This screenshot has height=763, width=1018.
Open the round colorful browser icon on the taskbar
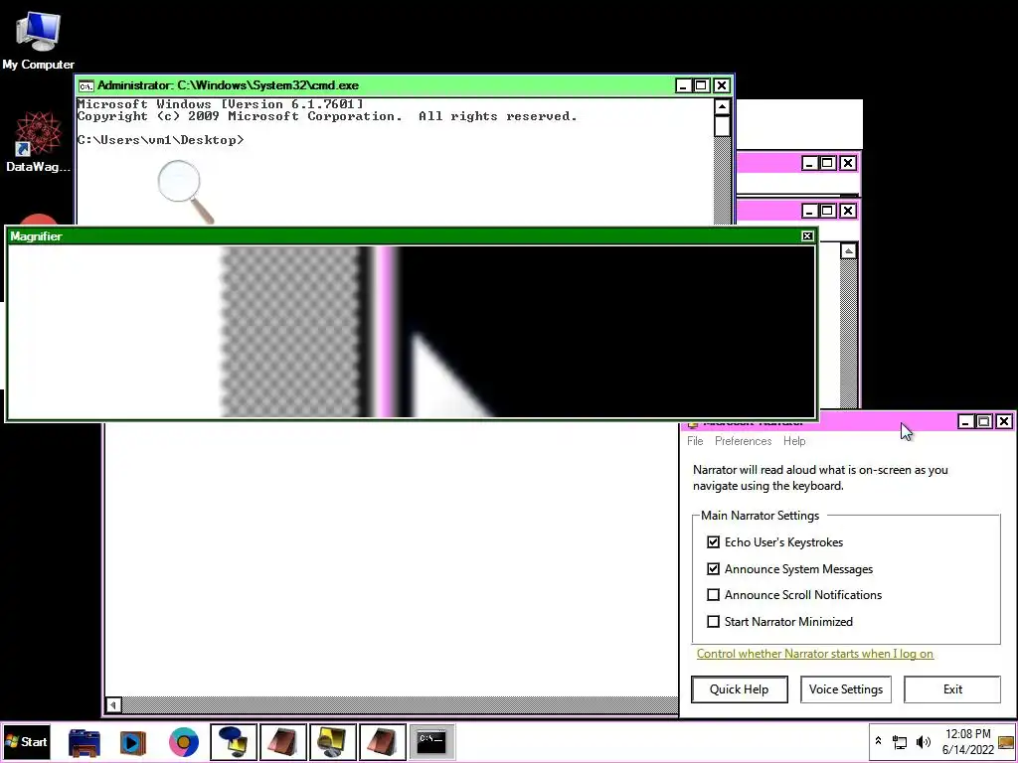point(184,742)
